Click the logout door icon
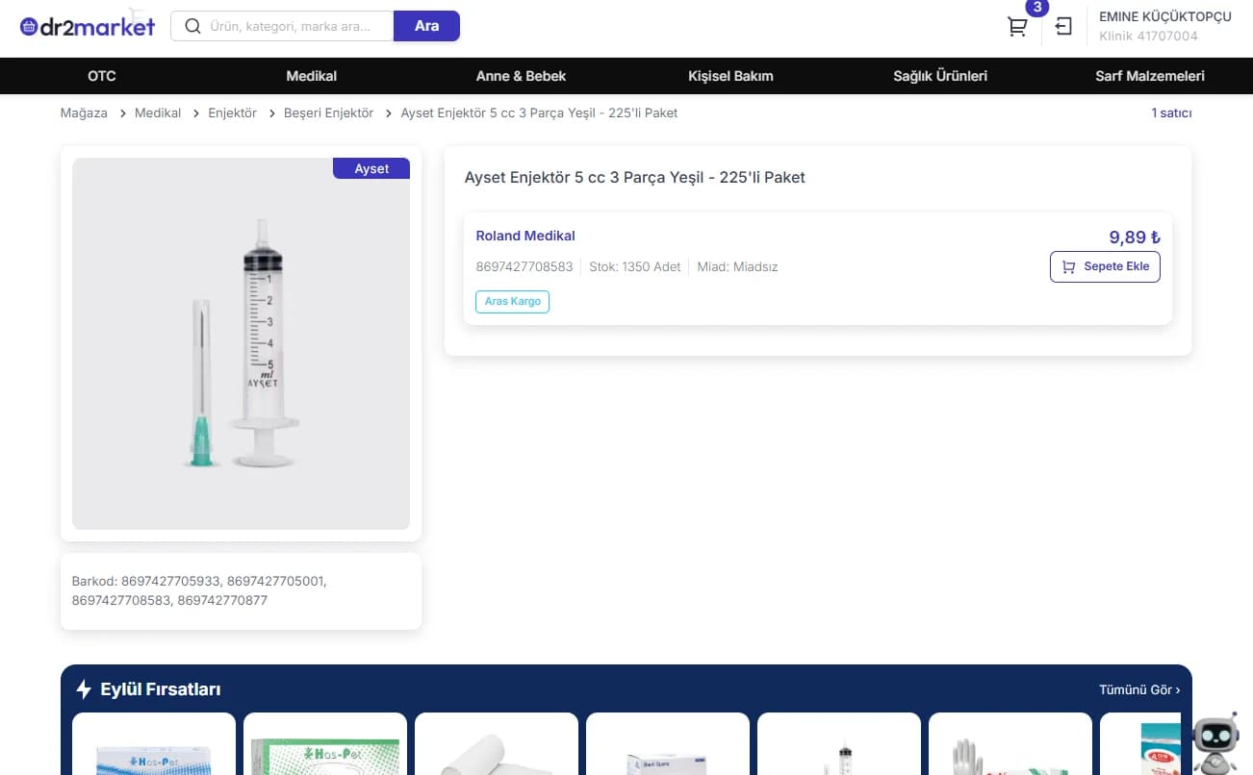The image size is (1253, 775). (1063, 26)
